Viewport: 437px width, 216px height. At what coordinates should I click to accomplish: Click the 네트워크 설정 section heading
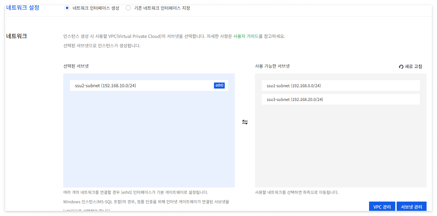(x=23, y=7)
